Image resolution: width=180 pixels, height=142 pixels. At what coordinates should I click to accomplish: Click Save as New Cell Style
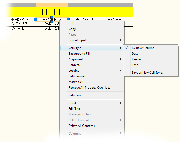click(x=148, y=73)
